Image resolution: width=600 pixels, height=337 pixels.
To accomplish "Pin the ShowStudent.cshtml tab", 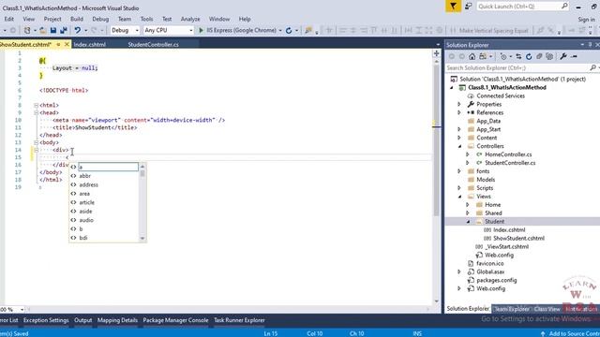I will (58, 44).
